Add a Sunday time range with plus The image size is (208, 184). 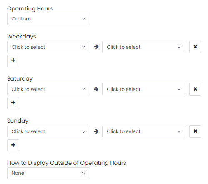coord(13,145)
